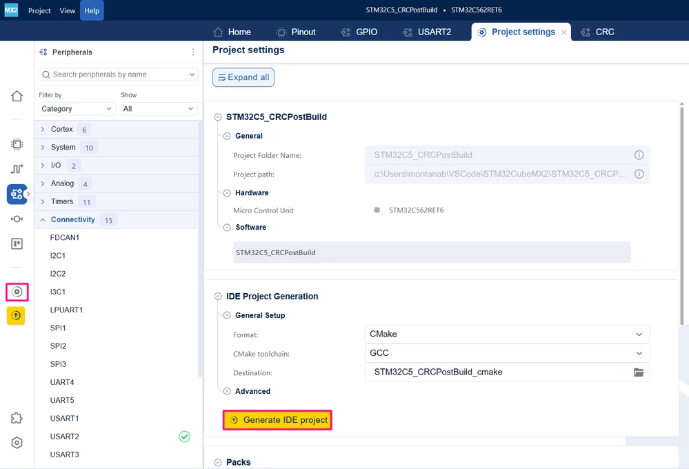This screenshot has height=469, width=689.
Task: Open the CMake toolchain GCC dropdown
Action: tap(507, 353)
